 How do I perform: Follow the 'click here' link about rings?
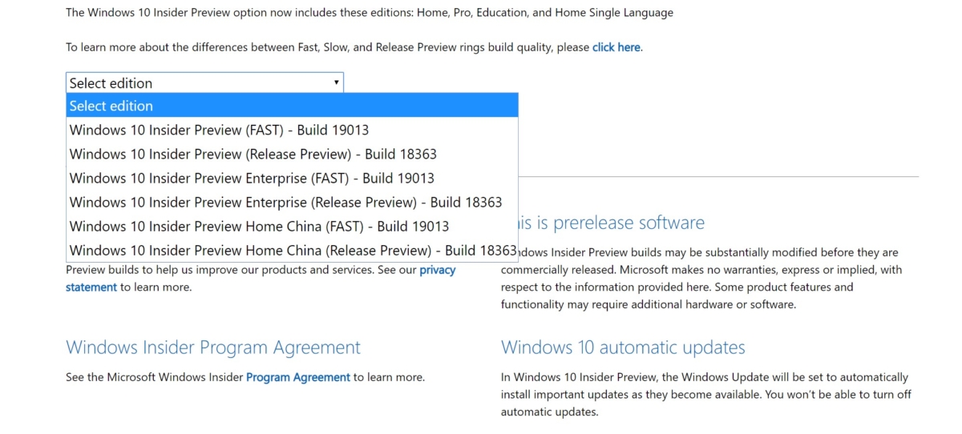click(616, 47)
